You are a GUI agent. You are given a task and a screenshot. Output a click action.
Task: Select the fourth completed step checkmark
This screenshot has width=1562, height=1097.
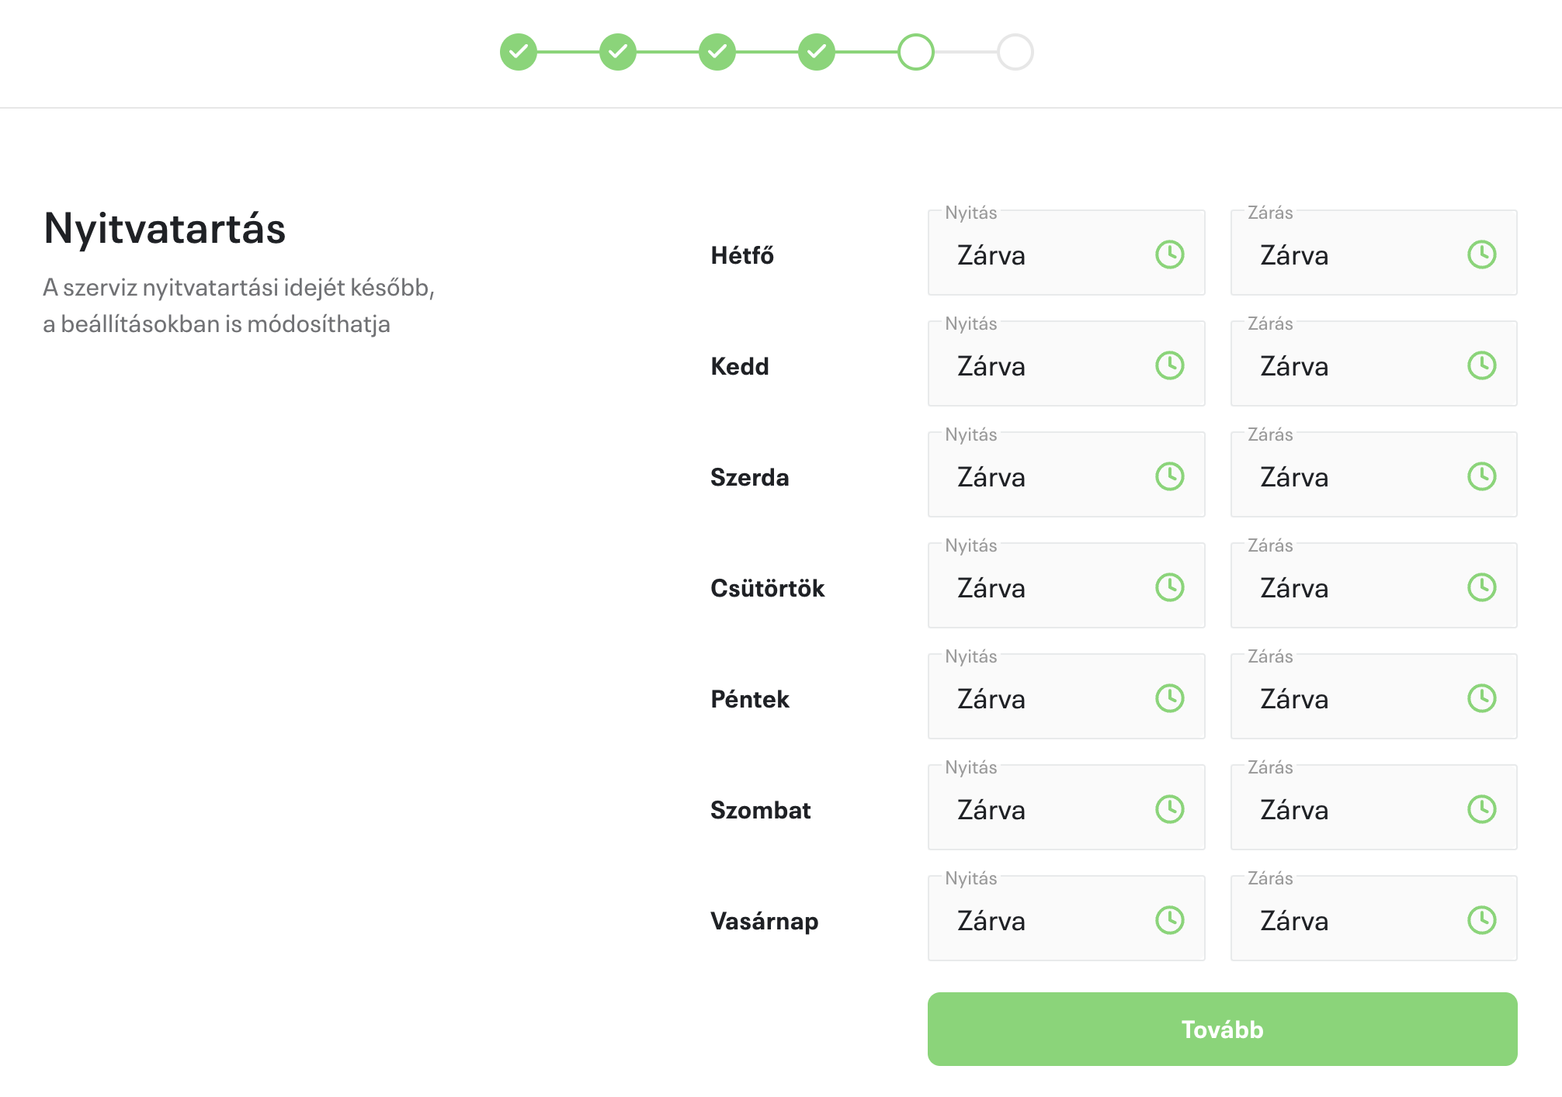[x=817, y=52]
